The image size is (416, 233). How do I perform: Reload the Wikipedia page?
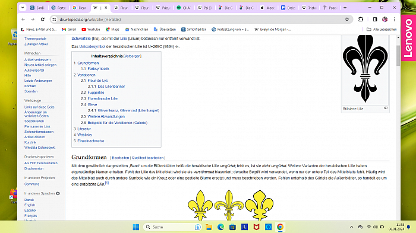tap(42, 20)
